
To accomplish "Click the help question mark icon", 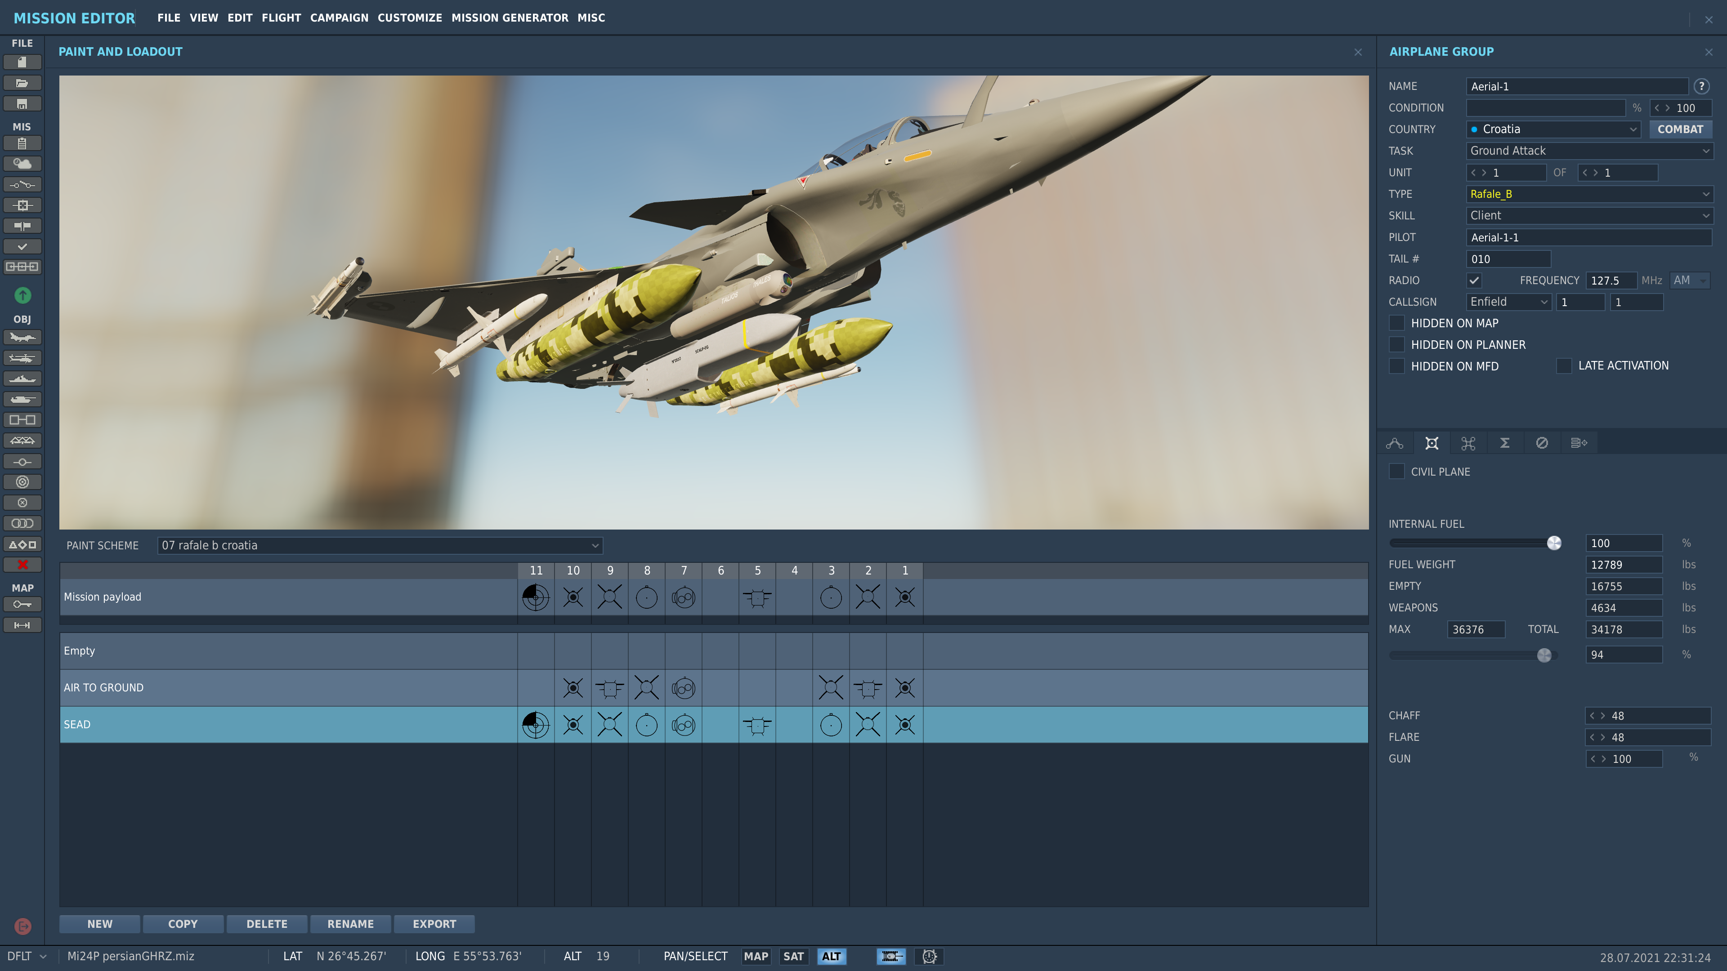I will [1701, 86].
